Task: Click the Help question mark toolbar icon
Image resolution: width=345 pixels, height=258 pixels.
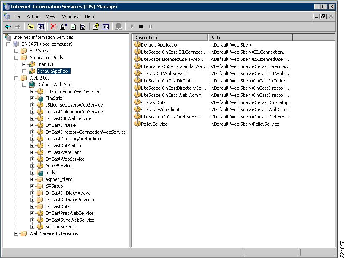Action: click(96, 27)
